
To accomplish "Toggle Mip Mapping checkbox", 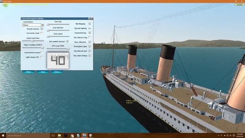I will 90,24.
